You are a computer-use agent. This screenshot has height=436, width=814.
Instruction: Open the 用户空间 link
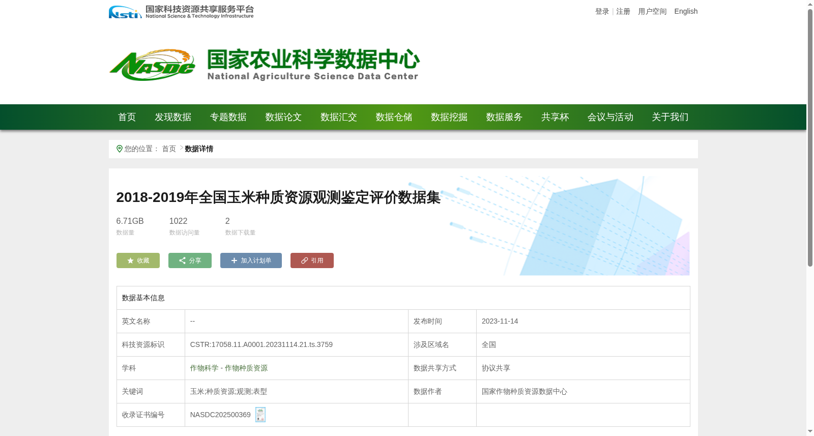(x=652, y=11)
